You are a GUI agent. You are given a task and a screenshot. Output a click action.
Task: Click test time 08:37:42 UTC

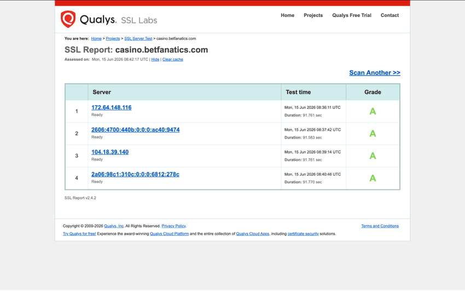pyautogui.click(x=312, y=130)
